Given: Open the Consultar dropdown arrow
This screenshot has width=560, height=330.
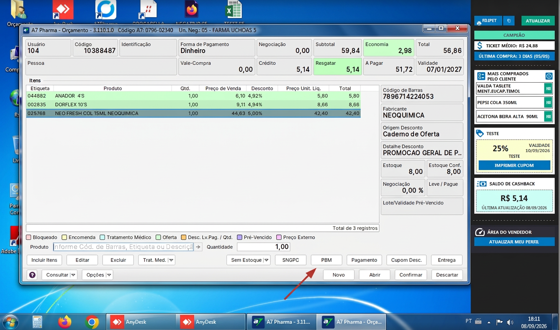Looking at the screenshot, I should [x=73, y=275].
